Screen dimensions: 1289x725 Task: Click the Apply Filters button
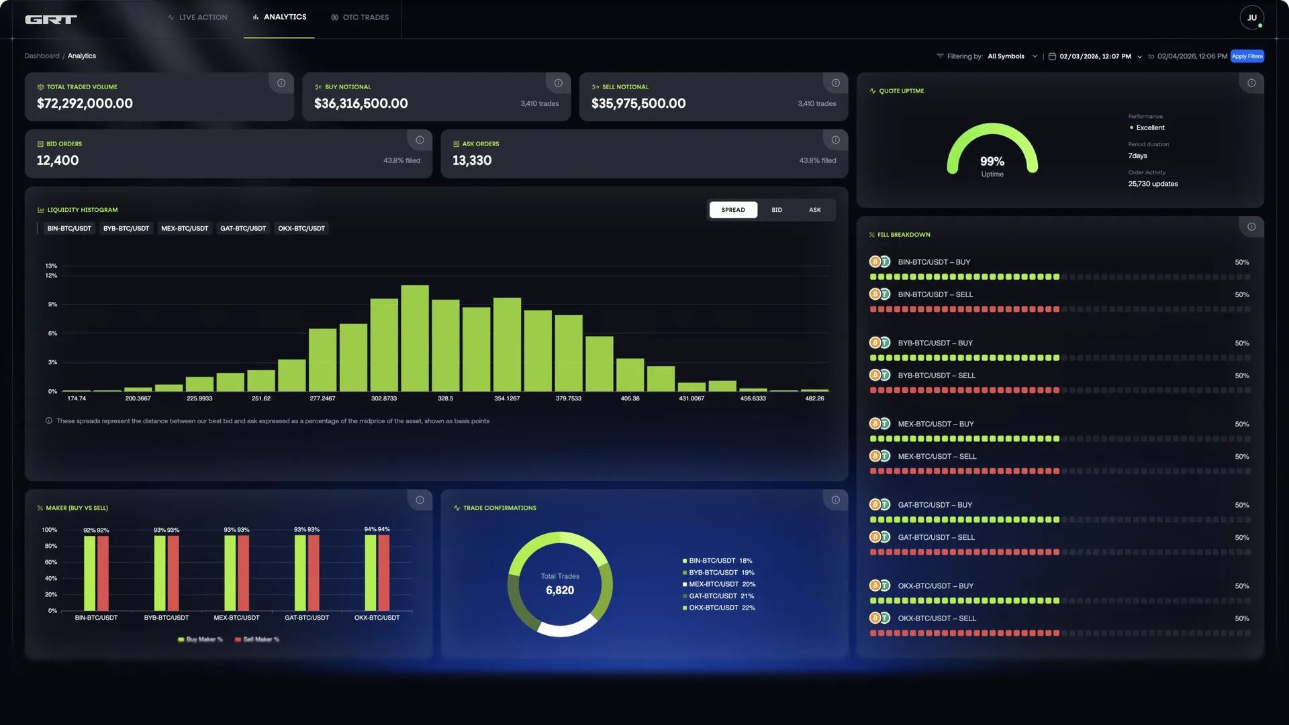coord(1247,56)
